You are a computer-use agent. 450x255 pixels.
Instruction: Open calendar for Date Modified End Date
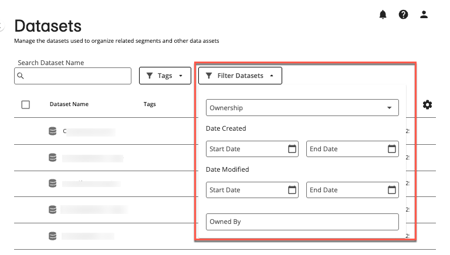(x=392, y=190)
